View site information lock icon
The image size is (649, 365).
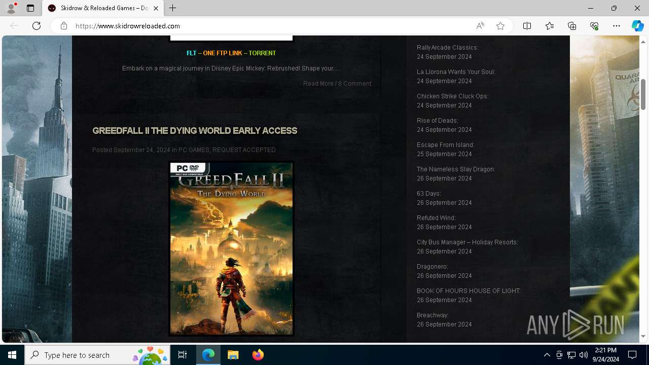click(x=64, y=26)
